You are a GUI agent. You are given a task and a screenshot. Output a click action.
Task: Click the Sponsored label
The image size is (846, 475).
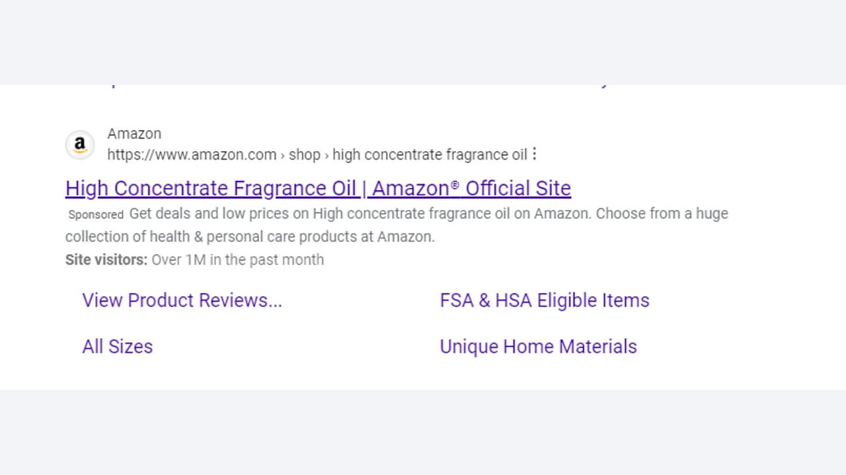(96, 214)
